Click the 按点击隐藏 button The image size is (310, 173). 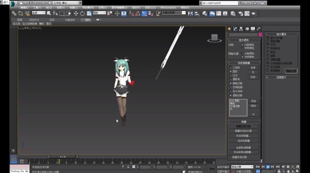244,141
